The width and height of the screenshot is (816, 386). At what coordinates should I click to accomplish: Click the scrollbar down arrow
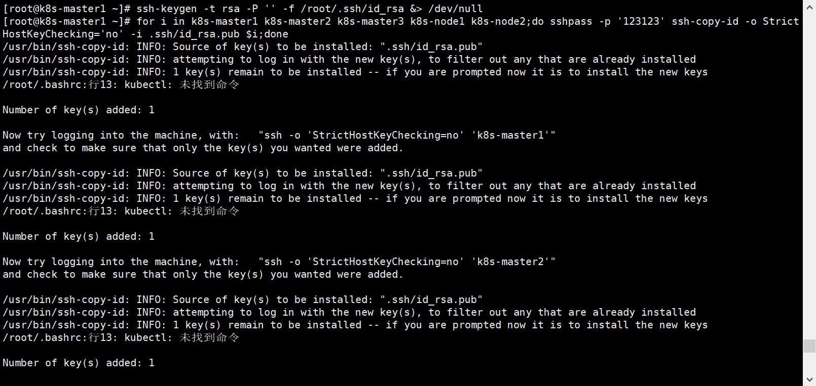click(x=809, y=379)
